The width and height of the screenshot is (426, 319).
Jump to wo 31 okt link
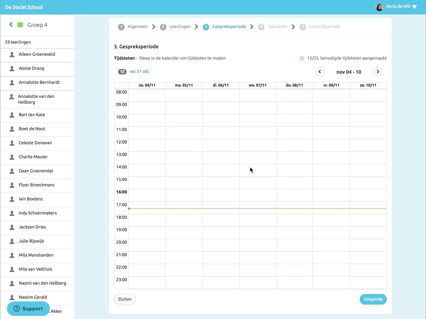[x=139, y=71]
